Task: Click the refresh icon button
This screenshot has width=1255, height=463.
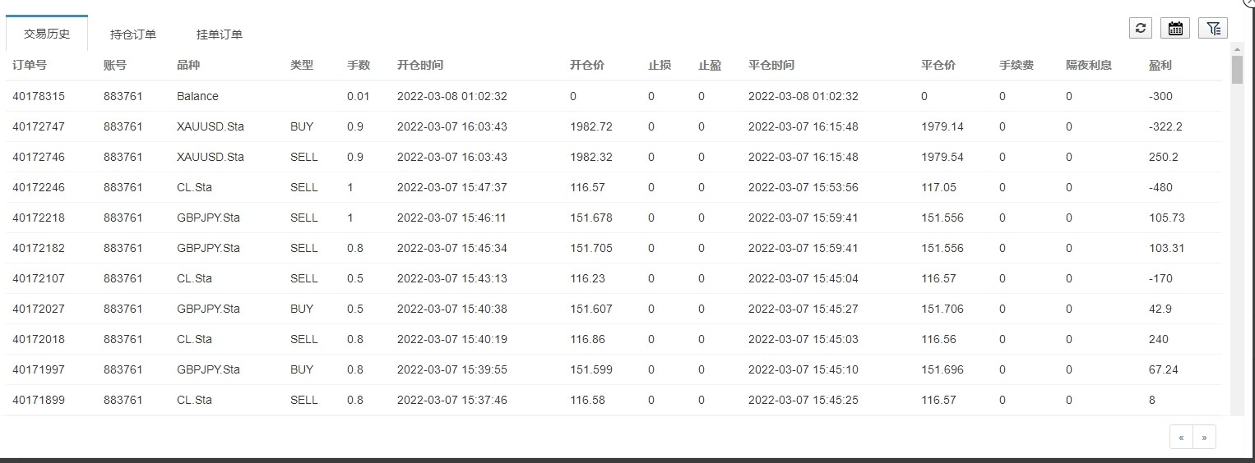Action: click(1140, 28)
